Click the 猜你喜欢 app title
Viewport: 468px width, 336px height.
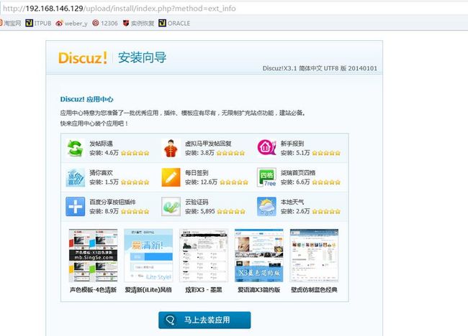point(102,172)
